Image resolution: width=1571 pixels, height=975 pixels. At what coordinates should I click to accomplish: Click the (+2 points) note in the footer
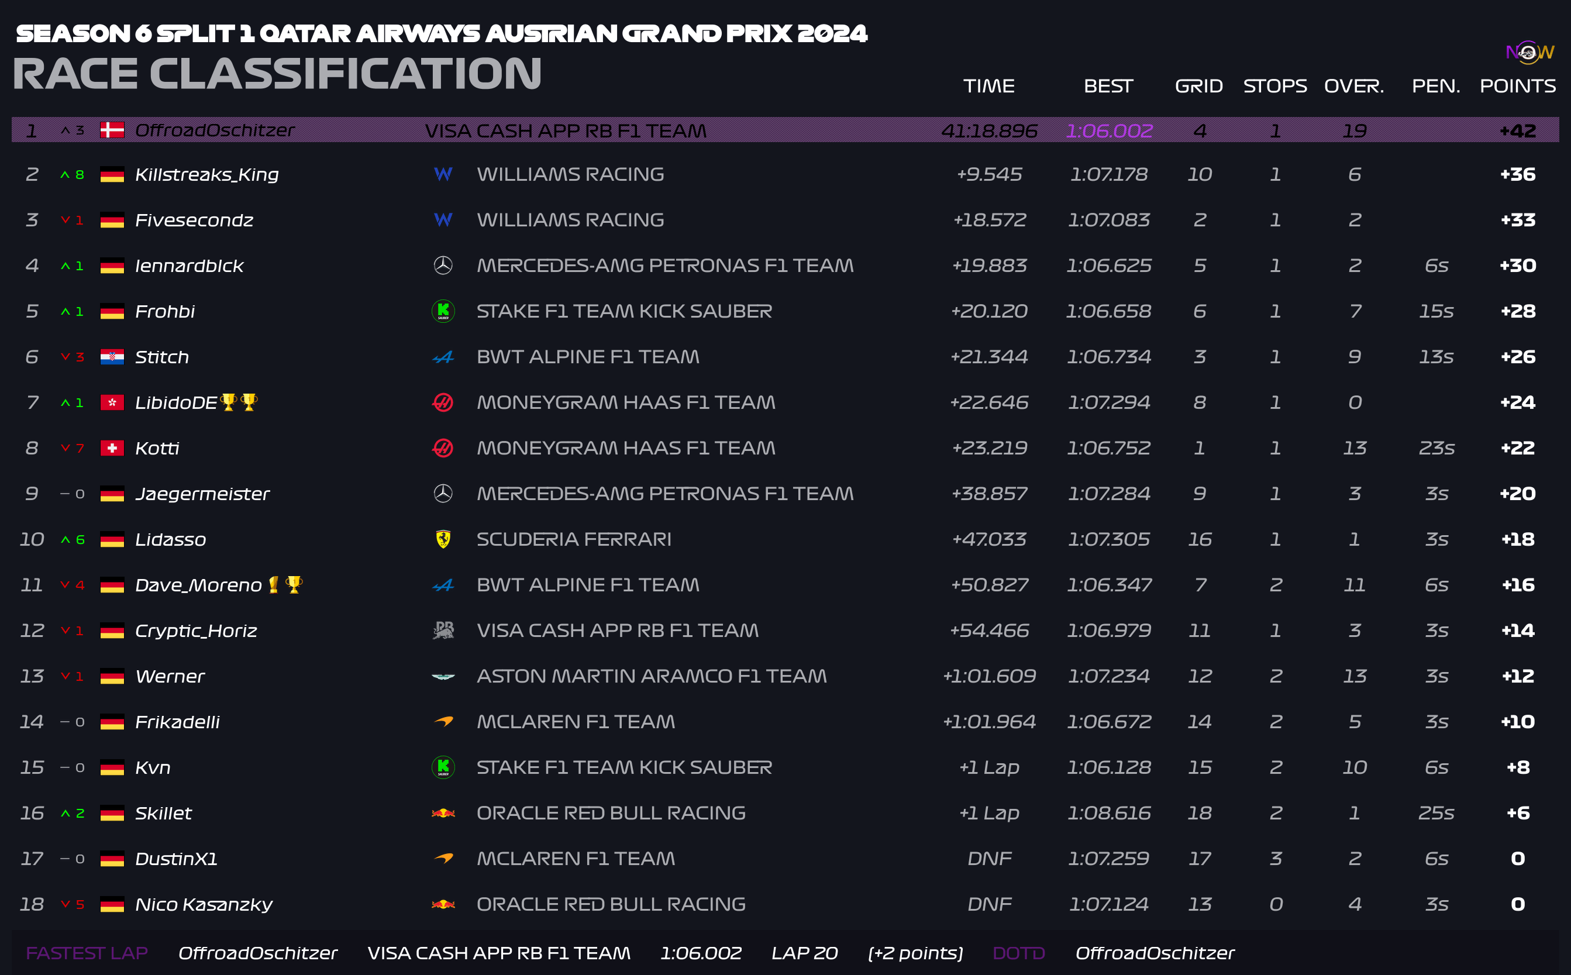pos(915,954)
